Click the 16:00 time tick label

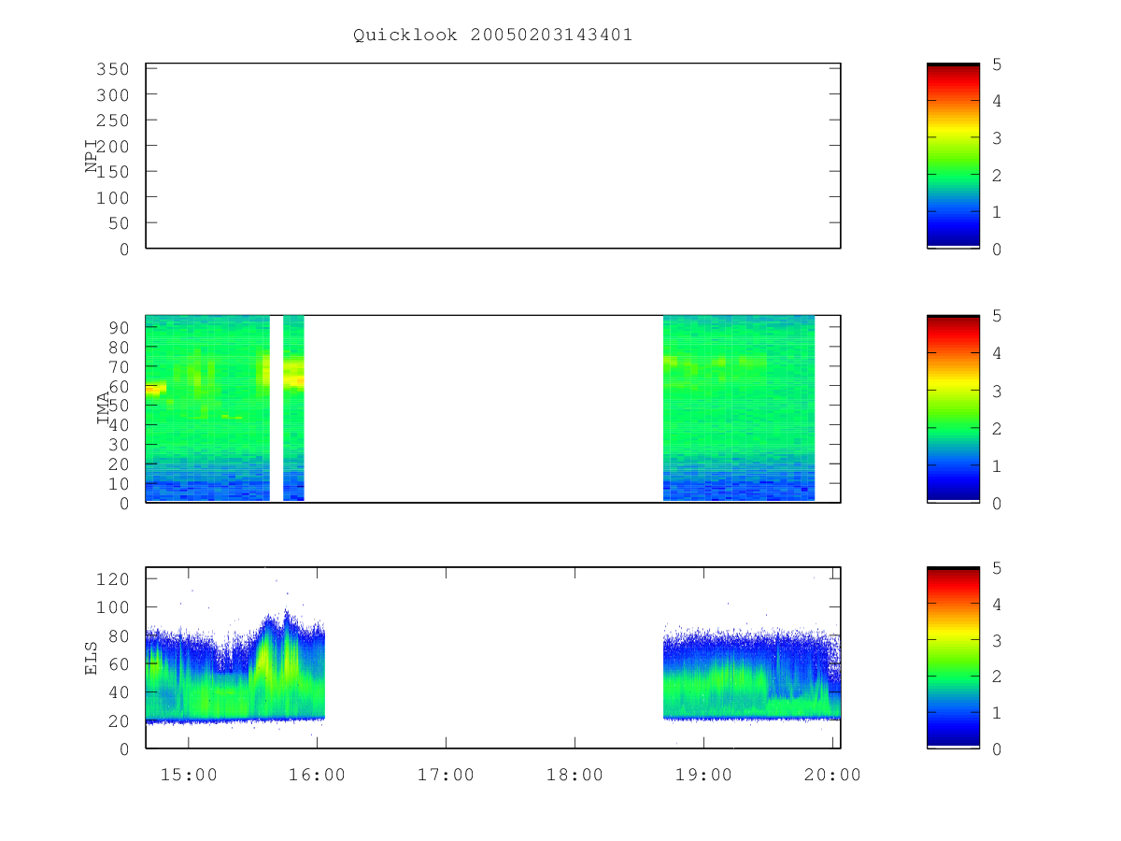point(318,775)
